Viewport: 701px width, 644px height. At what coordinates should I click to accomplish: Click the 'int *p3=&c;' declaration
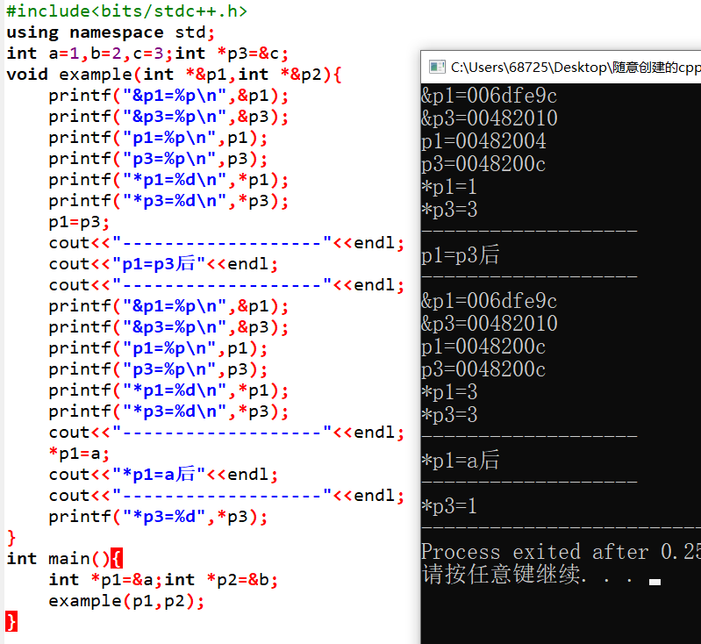232,54
